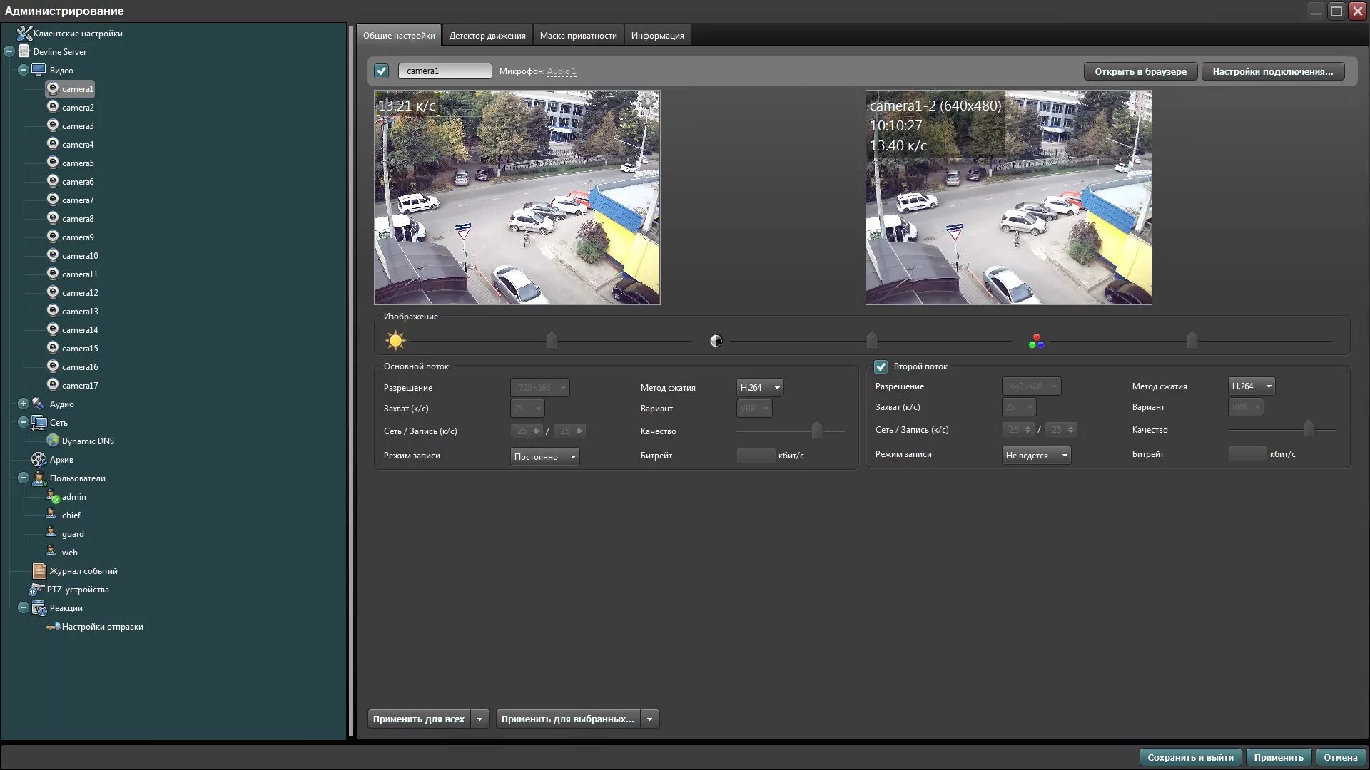Click the brightness sun icon
Viewport: 1370px width, 770px height.
(395, 340)
